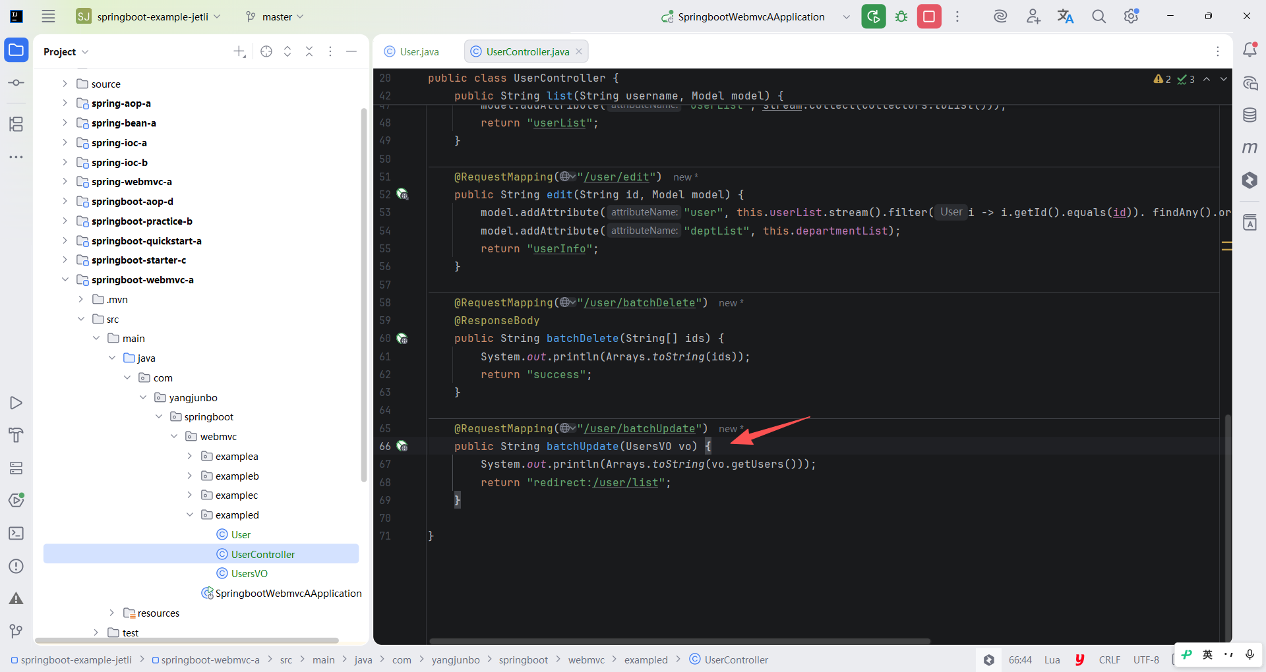Open Project view mode dropdown

(66, 51)
